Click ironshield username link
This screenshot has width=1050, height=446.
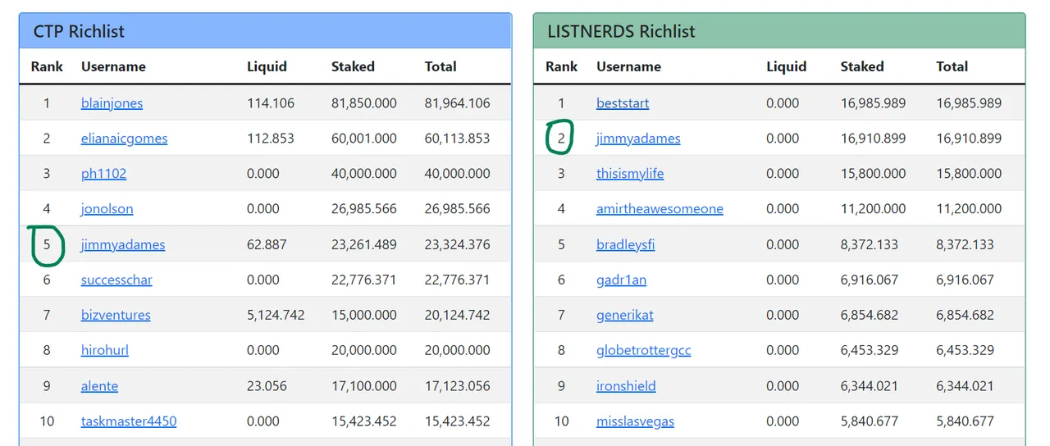click(x=626, y=386)
